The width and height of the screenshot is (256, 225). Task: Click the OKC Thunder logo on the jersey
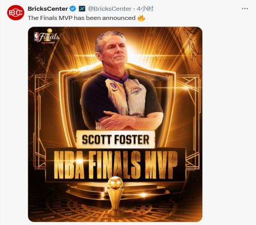point(136,91)
